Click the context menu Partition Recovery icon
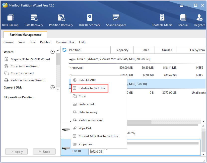 pyautogui.click(x=75, y=120)
